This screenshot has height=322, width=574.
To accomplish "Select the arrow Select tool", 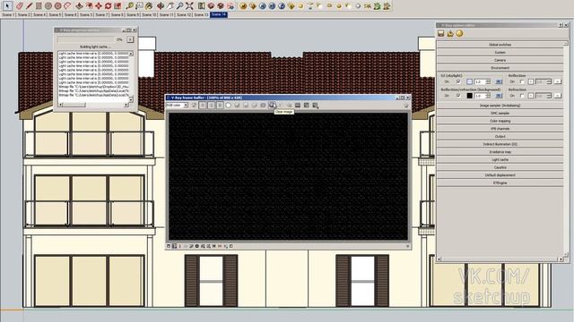I will click(7, 6).
